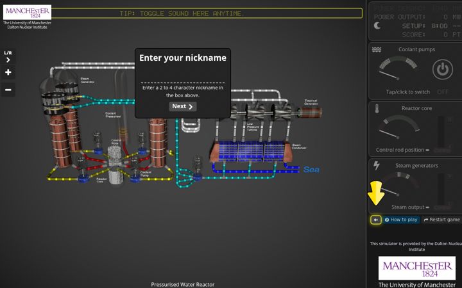Click the POWER OUTPUT readout

(x=417, y=17)
